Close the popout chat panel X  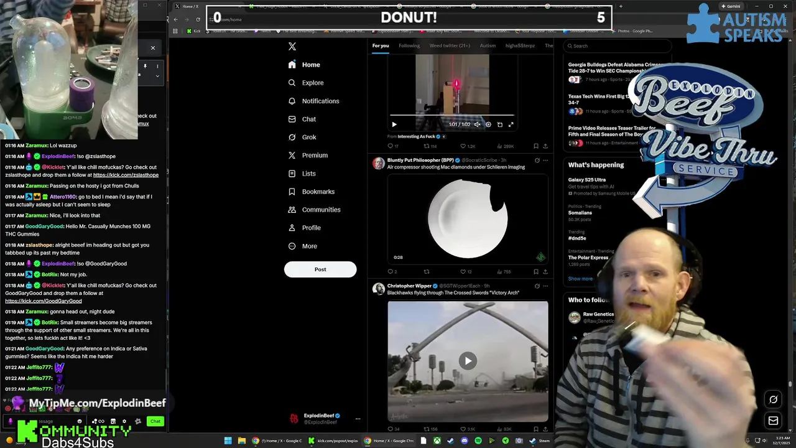(x=152, y=48)
